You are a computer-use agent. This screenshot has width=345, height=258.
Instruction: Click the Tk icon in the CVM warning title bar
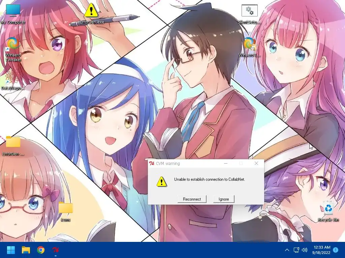[x=152, y=164]
